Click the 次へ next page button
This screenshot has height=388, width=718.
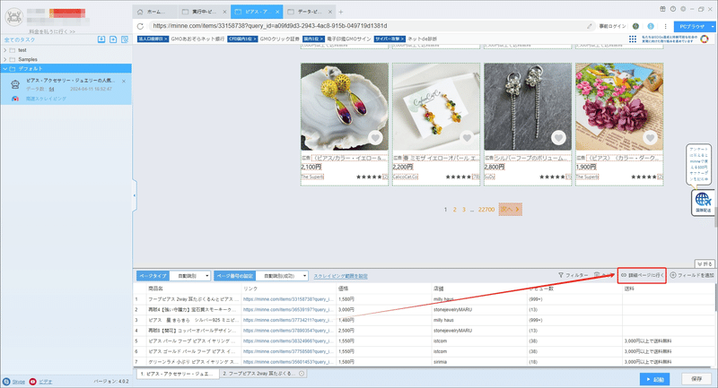coord(510,210)
